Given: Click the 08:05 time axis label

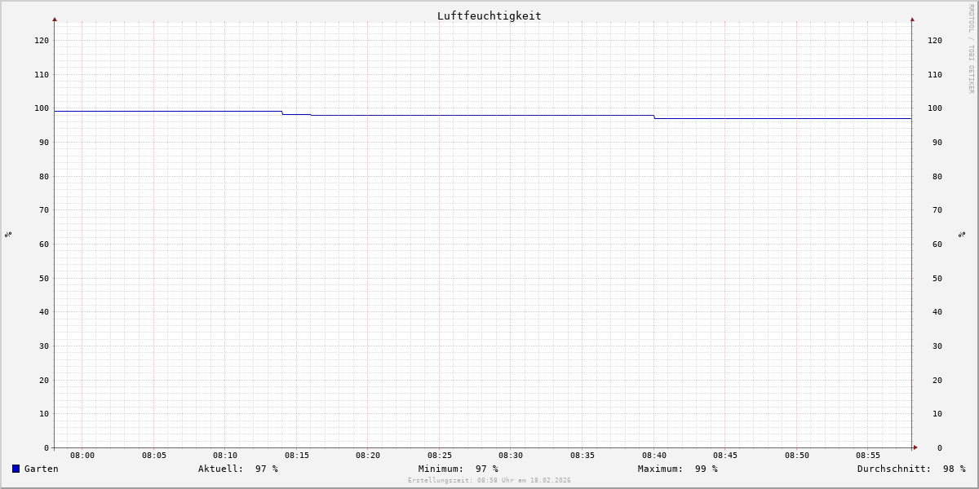Looking at the screenshot, I should [x=154, y=456].
